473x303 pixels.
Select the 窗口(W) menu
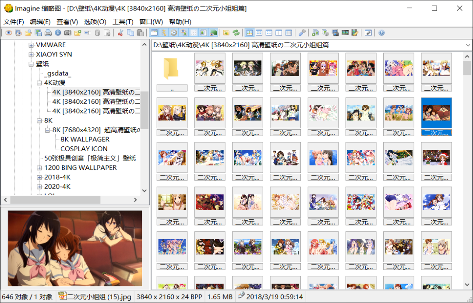coord(151,22)
